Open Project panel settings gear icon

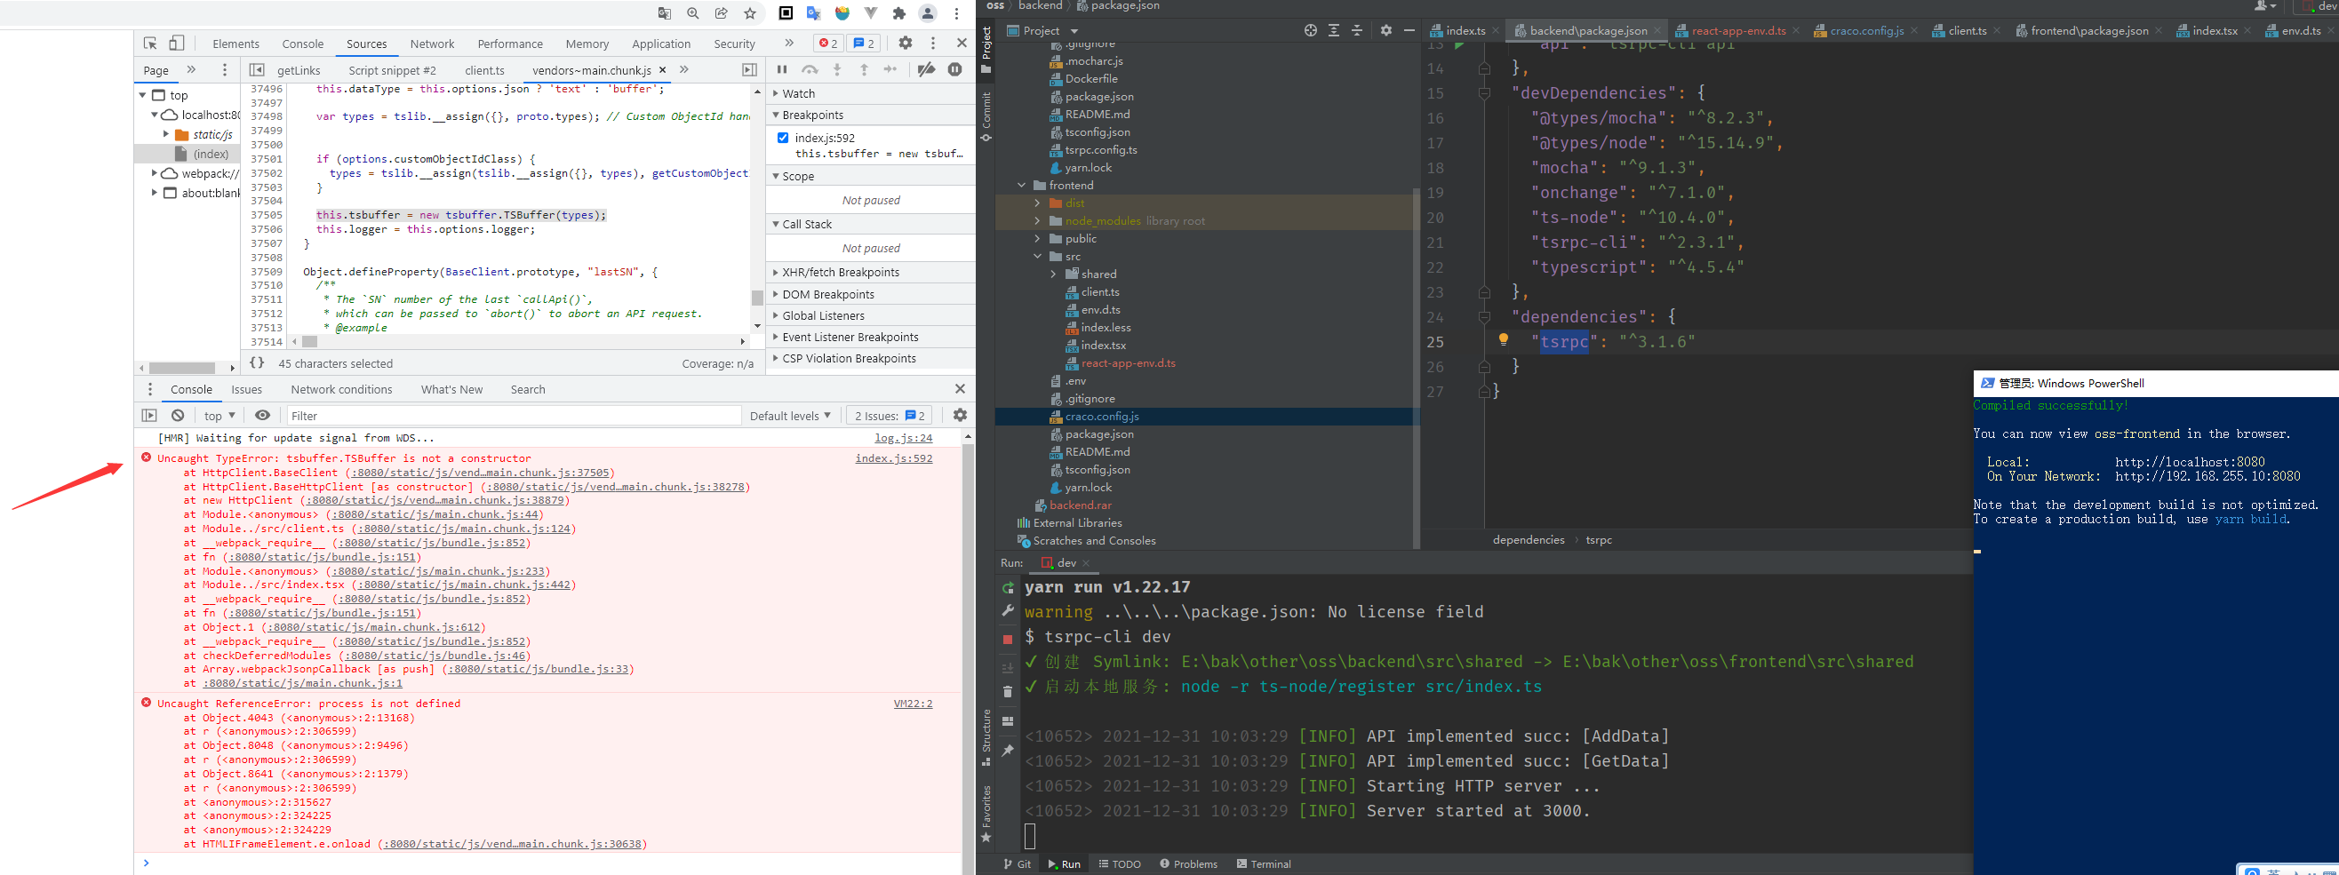1385,30
